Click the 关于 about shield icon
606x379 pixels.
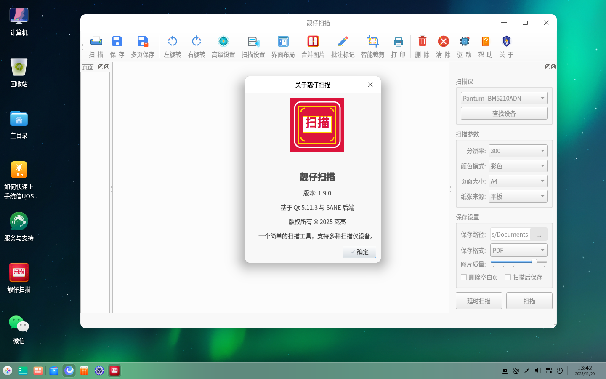pos(507,41)
